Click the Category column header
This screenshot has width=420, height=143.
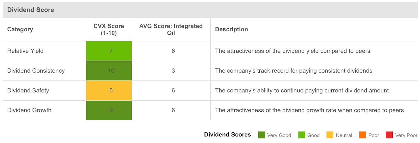(x=20, y=29)
